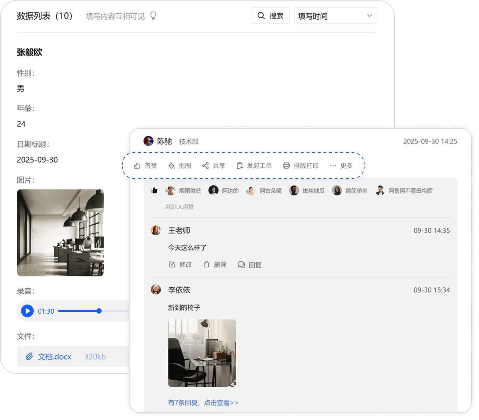Image resolution: width=479 pixels, height=420 pixels.
Task: Click the age value 24
Action: pyautogui.click(x=21, y=124)
